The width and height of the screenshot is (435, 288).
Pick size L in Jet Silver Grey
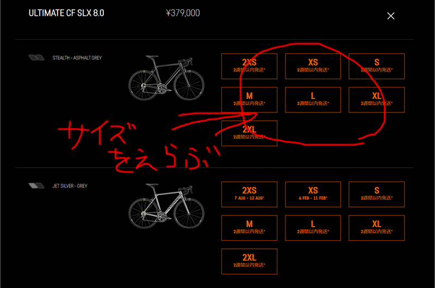click(313, 228)
